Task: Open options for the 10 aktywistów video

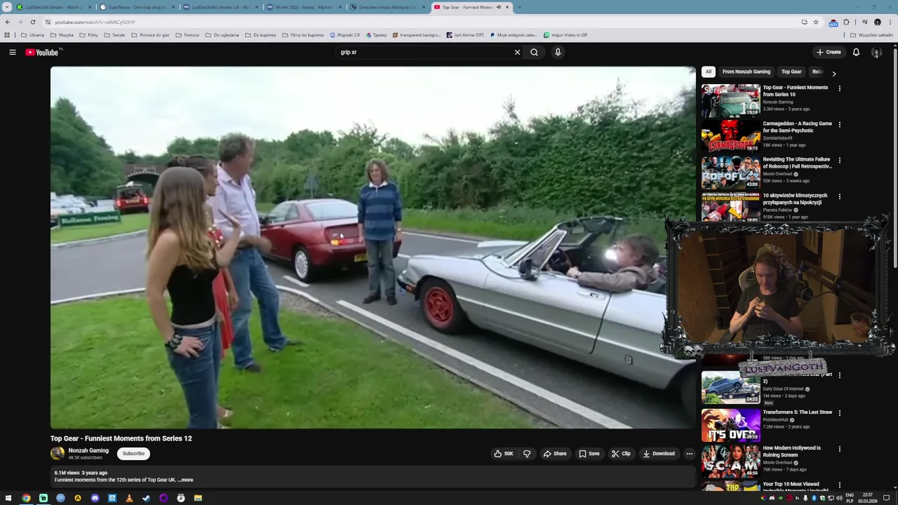Action: tap(839, 196)
